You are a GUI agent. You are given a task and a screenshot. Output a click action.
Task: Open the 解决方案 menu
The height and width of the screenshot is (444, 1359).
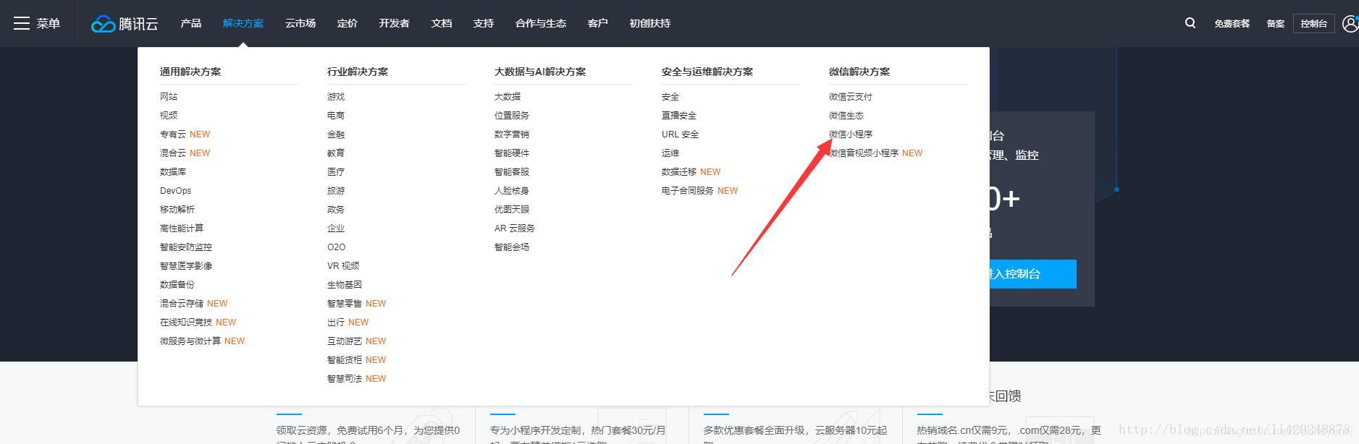point(243,23)
